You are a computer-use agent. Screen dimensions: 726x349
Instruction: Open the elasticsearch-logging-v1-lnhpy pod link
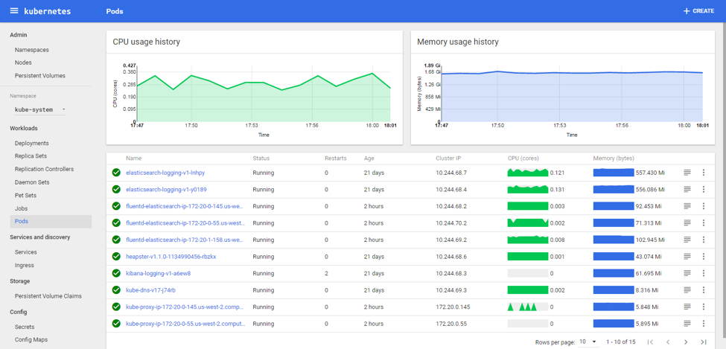click(x=165, y=173)
